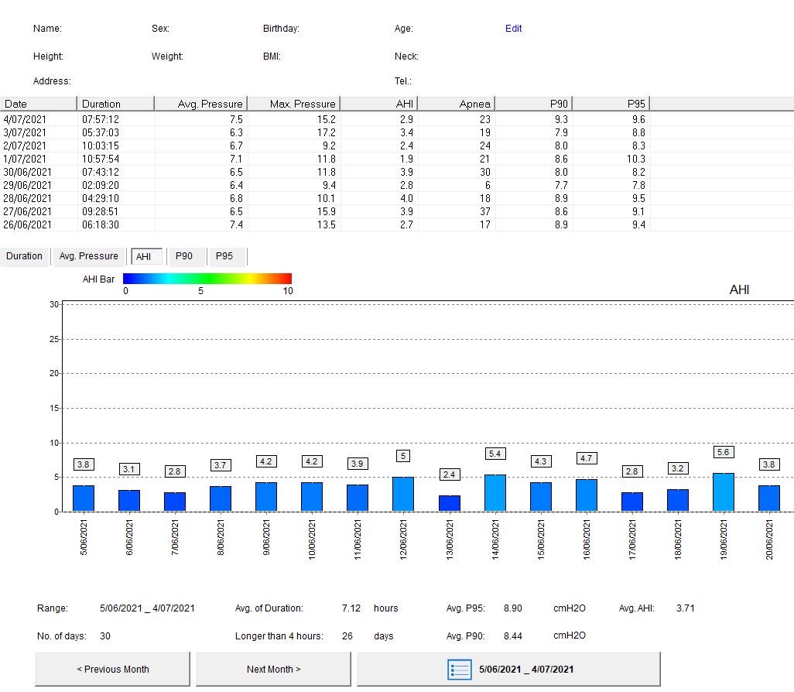Advance to Next Month
794x692 pixels.
(273, 670)
